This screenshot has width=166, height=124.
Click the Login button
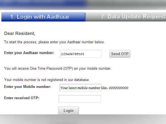click(68, 110)
